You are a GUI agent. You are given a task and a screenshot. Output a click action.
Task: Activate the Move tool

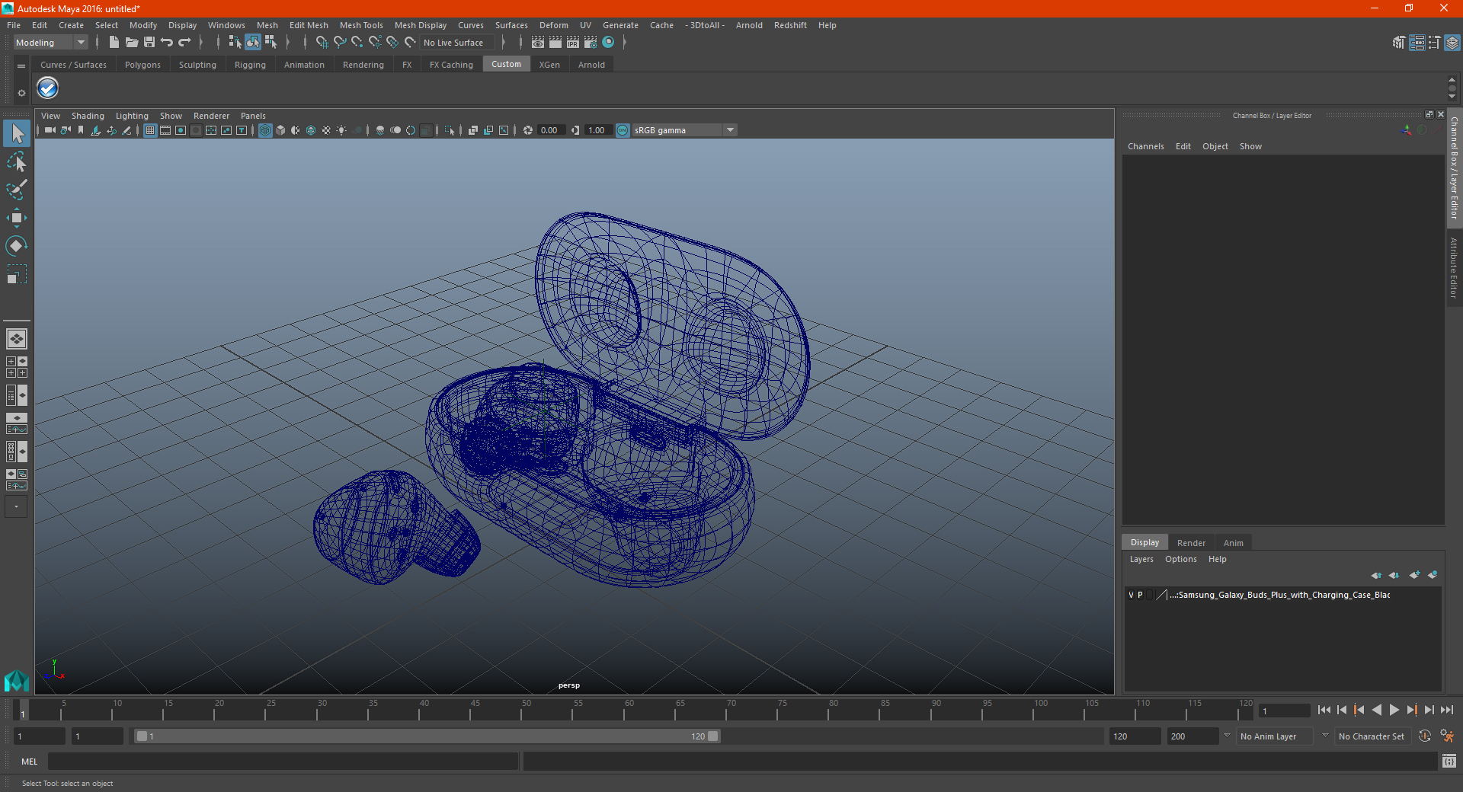pos(17,218)
